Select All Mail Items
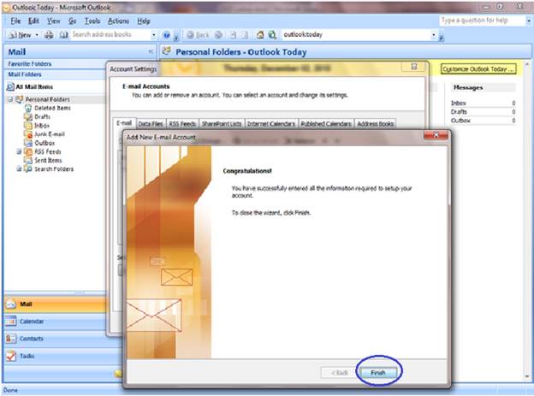This screenshot has width=534, height=396. coord(34,87)
